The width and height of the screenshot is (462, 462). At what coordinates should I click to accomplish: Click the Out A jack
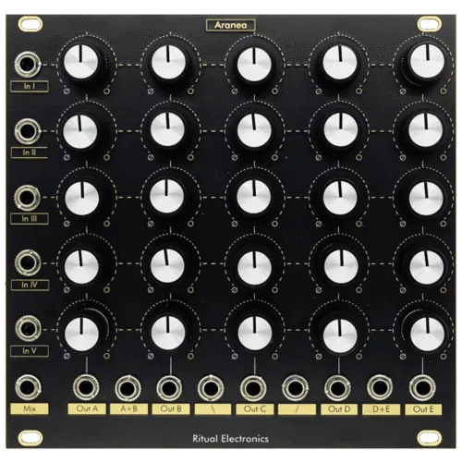pos(86,387)
